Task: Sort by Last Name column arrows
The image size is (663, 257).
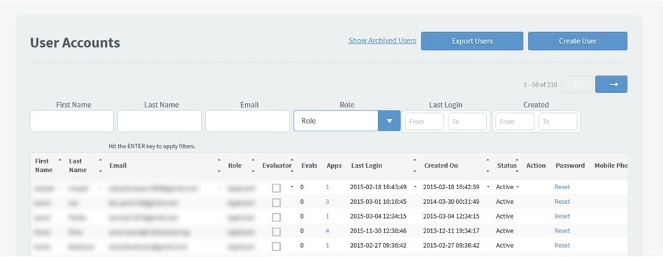Action: [100, 166]
